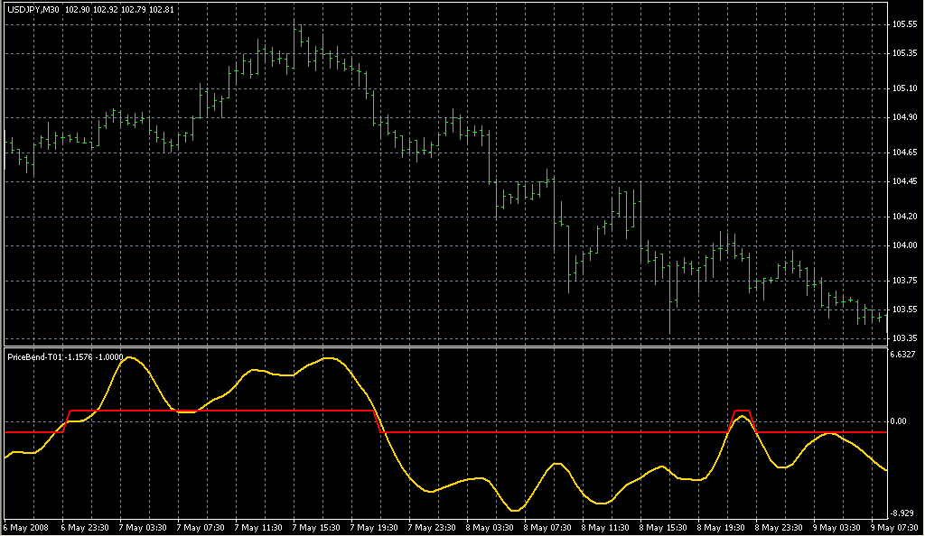
Task: Click the 105.55 price axis label
Action: [904, 24]
